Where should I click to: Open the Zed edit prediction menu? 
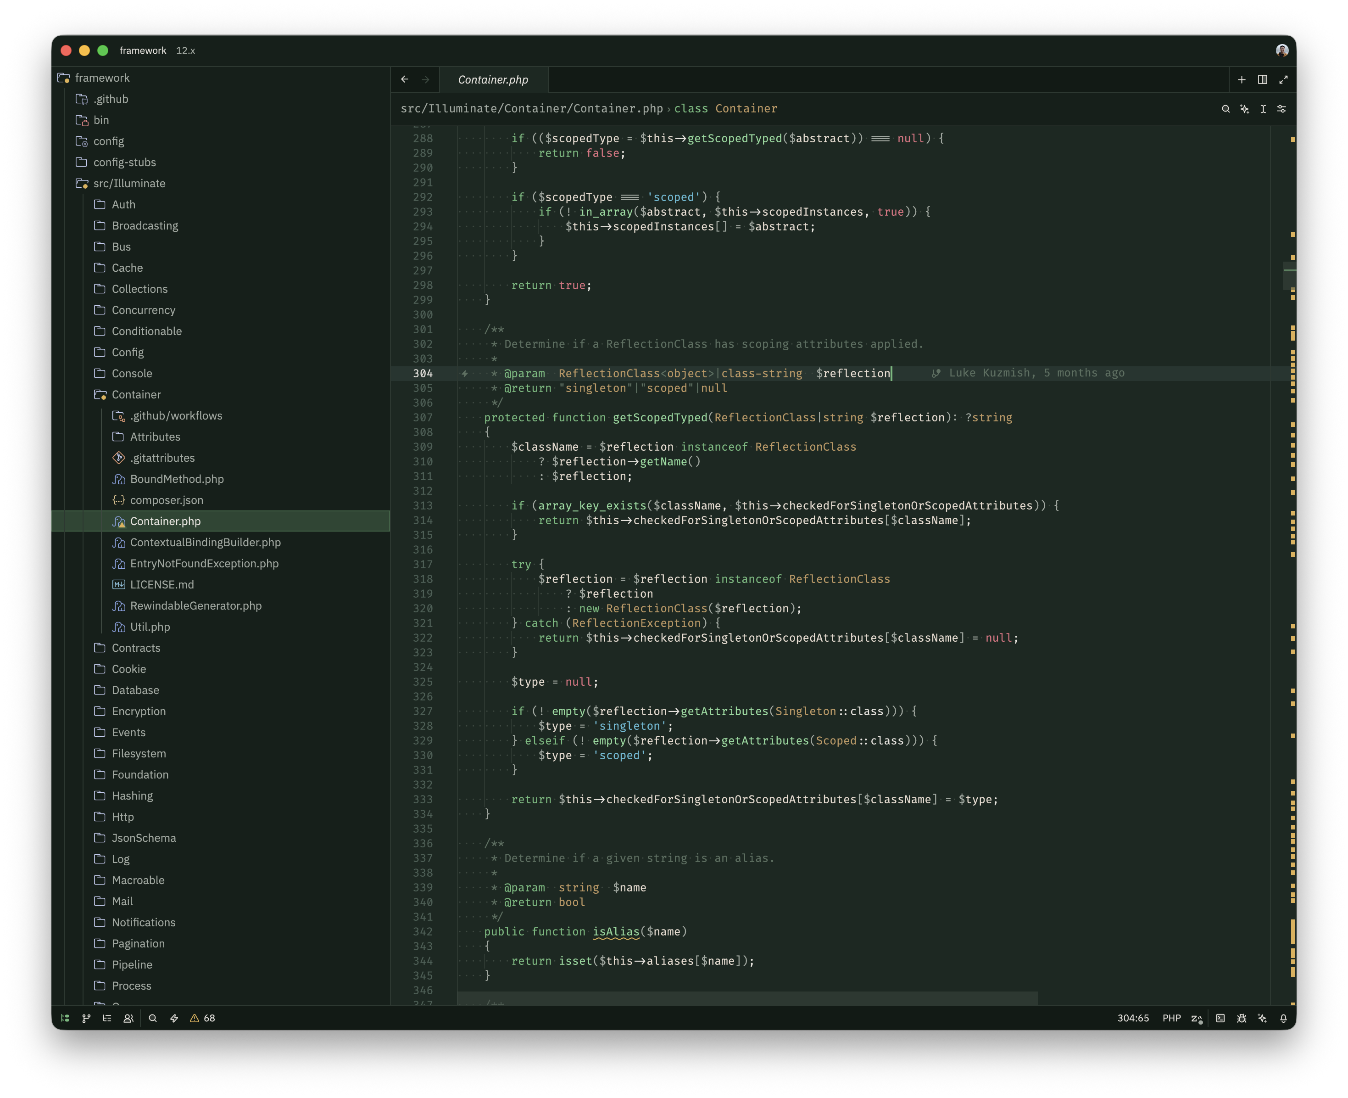click(1197, 1018)
